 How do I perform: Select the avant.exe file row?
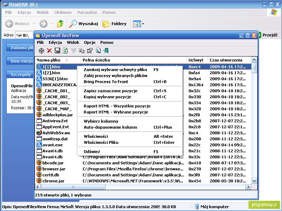(143, 145)
